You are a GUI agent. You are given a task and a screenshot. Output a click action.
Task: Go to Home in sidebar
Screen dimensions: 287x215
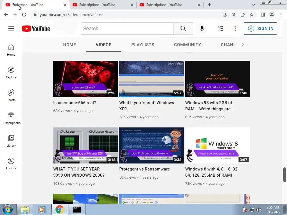pyautogui.click(x=11, y=50)
